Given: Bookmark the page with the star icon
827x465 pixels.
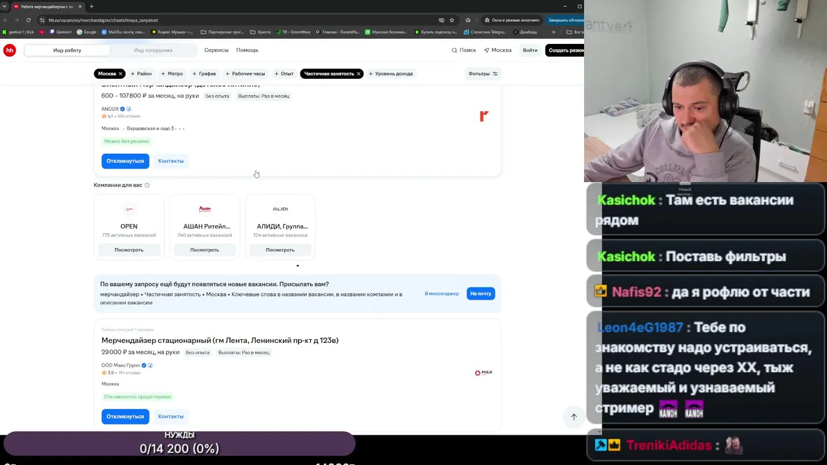Looking at the screenshot, I should 452,20.
